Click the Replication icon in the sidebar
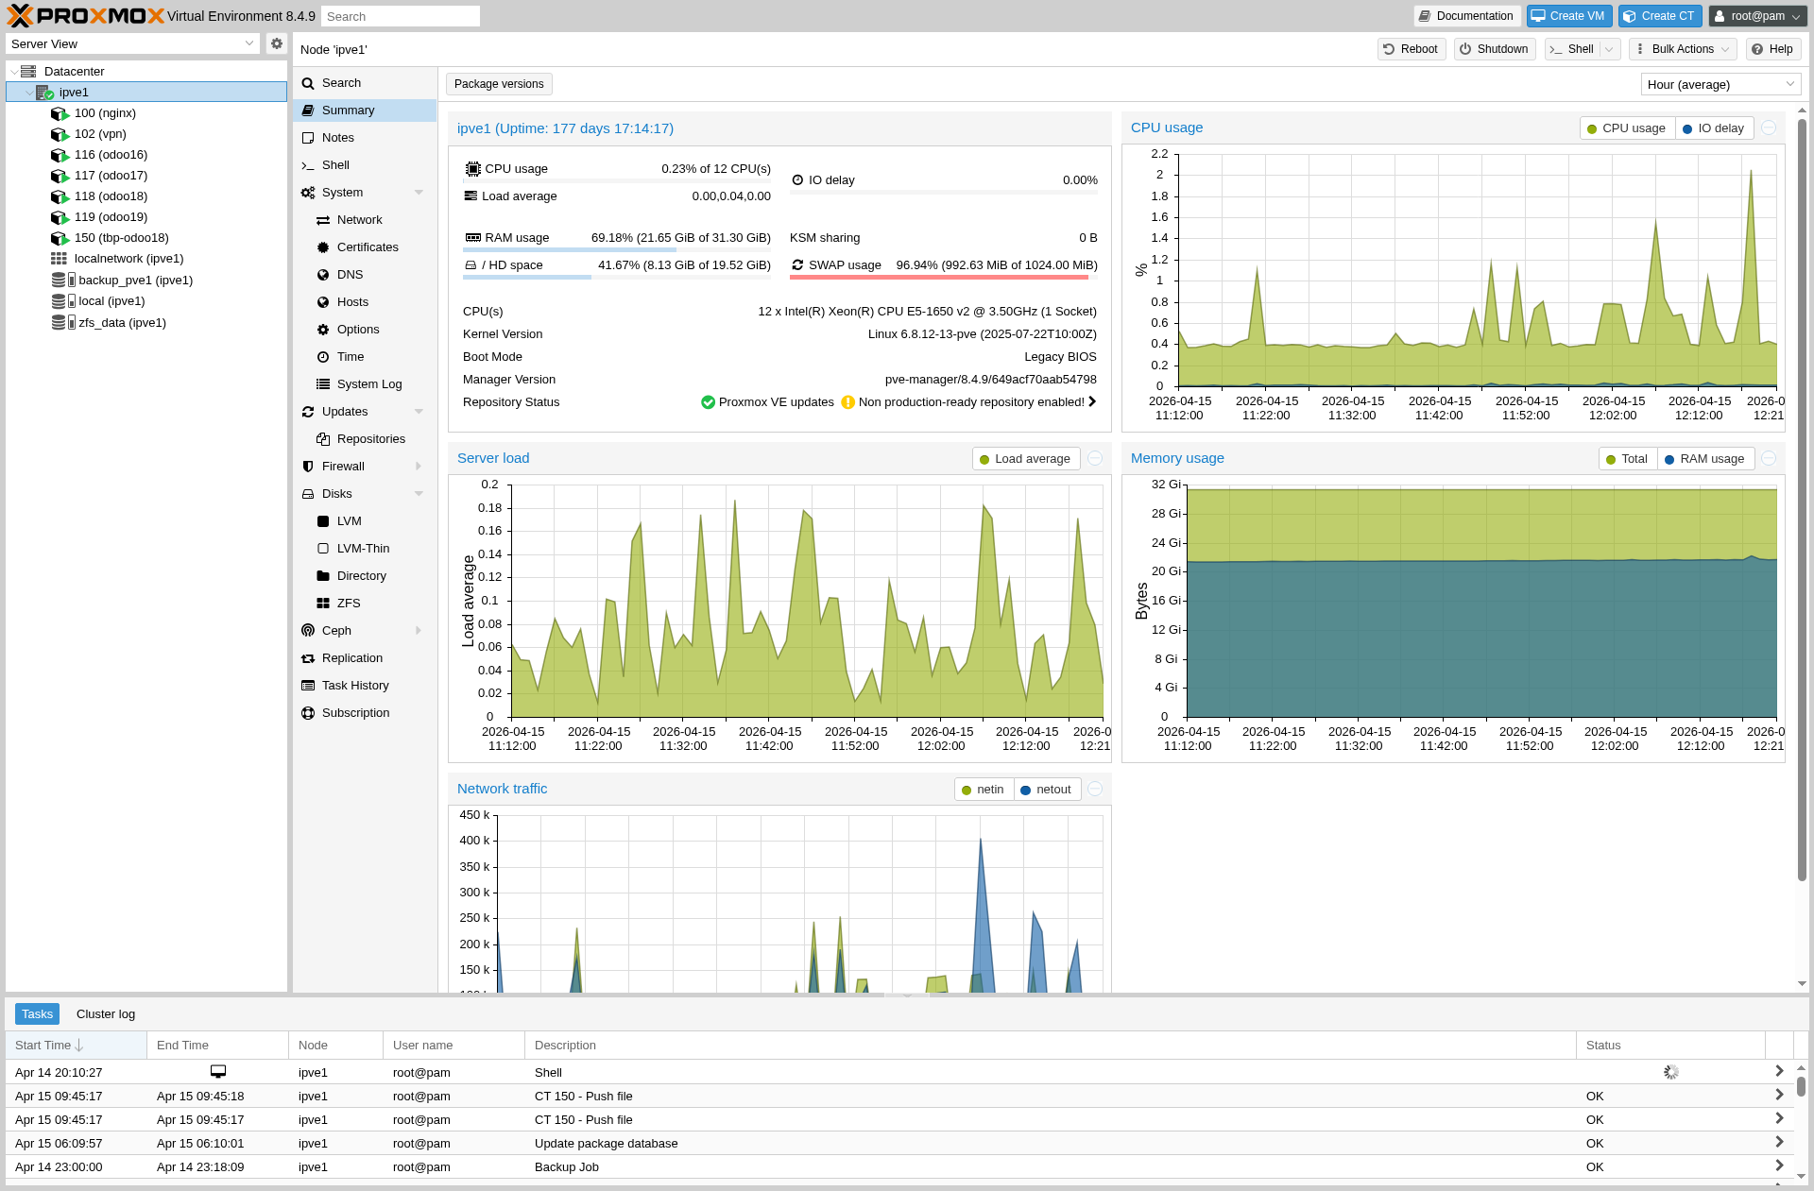Image resolution: width=1814 pixels, height=1191 pixels. pos(308,658)
